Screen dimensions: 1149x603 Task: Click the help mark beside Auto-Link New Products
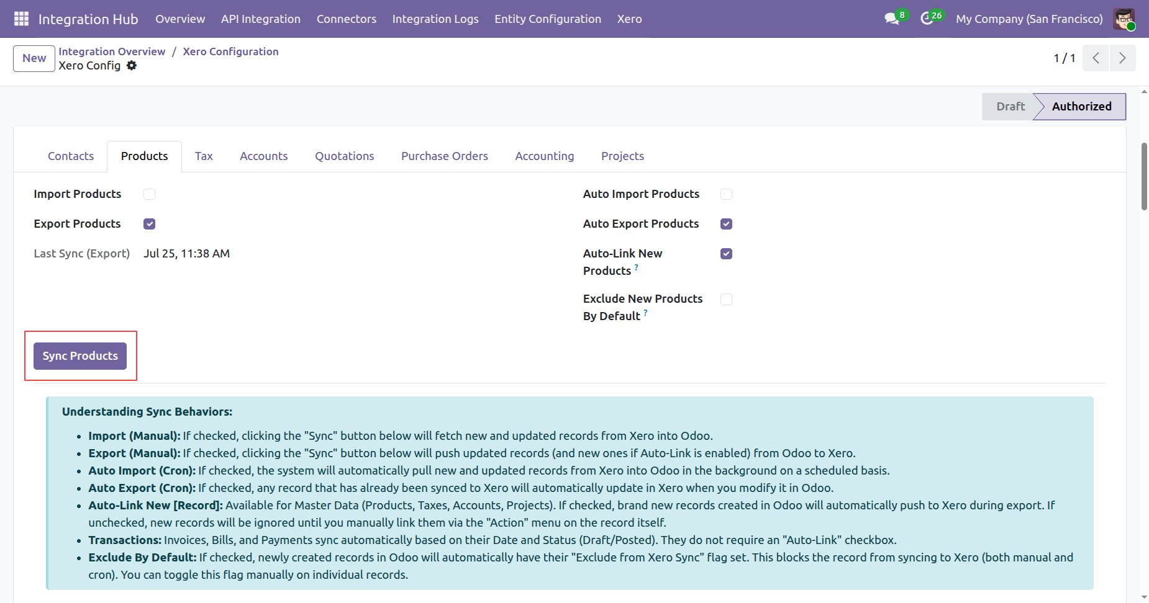pos(636,267)
